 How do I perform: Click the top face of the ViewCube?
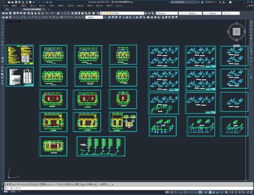pyautogui.click(x=236, y=32)
